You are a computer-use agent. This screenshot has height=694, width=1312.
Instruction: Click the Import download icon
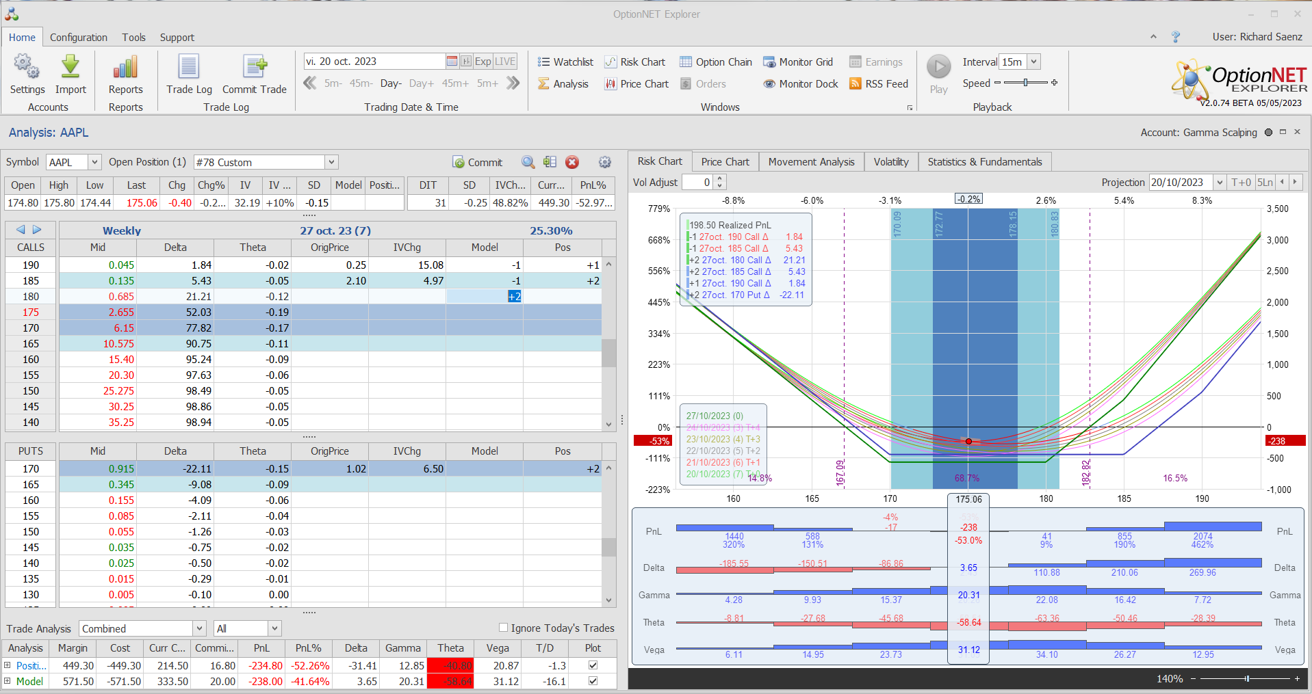(x=70, y=67)
